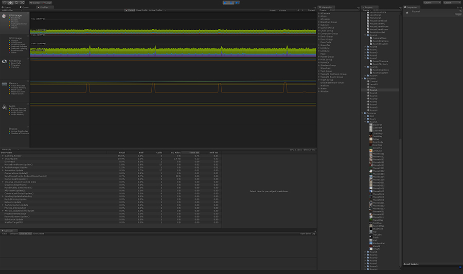Toggle the Opaque series in GPU Usage
The height and width of the screenshot is (274, 463).
click(13, 41)
